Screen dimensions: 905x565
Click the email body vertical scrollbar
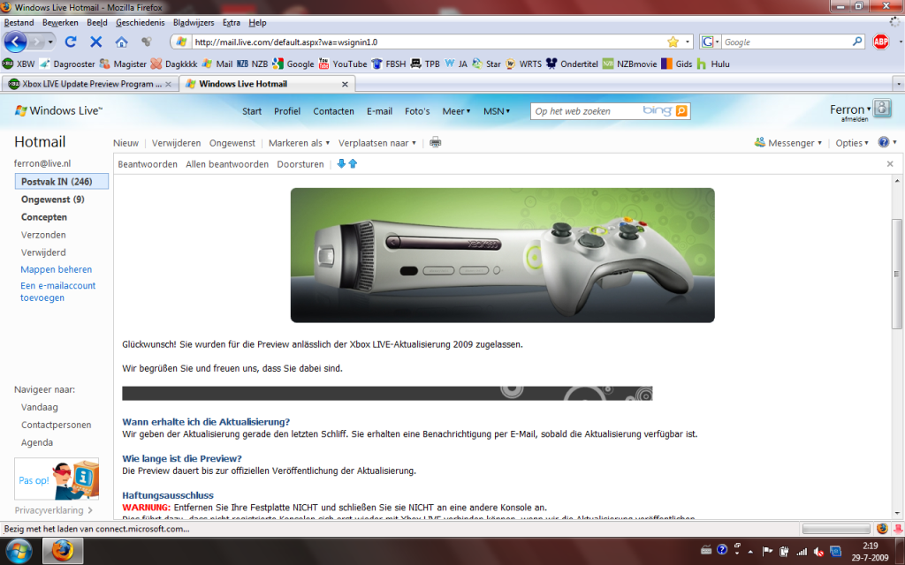pos(897,274)
